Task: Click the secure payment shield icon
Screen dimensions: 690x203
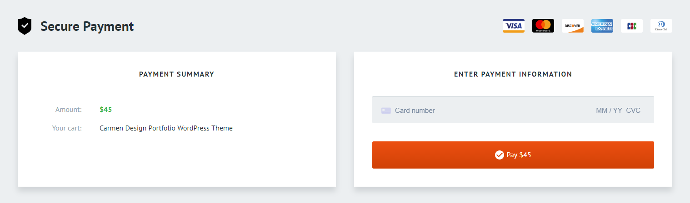Action: click(x=25, y=26)
